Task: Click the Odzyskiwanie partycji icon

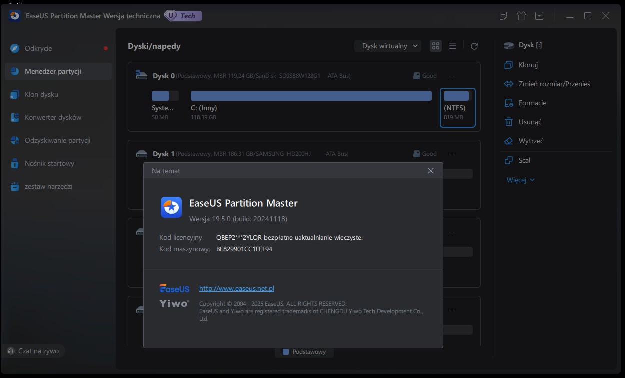Action: 15,140
